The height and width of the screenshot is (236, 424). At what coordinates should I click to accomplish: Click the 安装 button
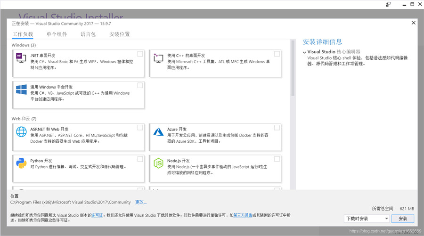pos(403,219)
